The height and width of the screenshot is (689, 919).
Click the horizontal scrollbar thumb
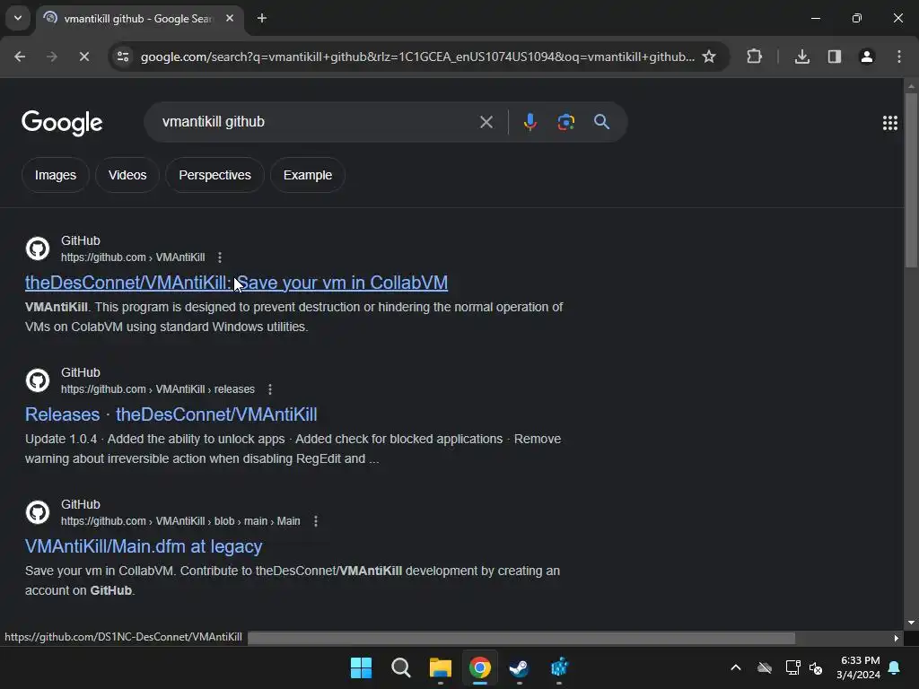click(521, 638)
